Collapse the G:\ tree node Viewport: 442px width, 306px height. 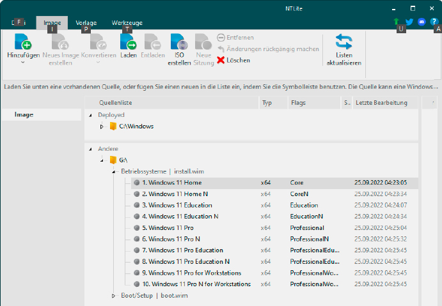tap(102, 160)
